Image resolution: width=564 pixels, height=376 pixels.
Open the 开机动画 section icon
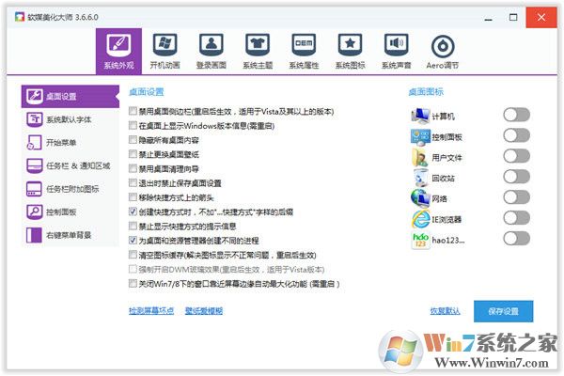tap(164, 45)
